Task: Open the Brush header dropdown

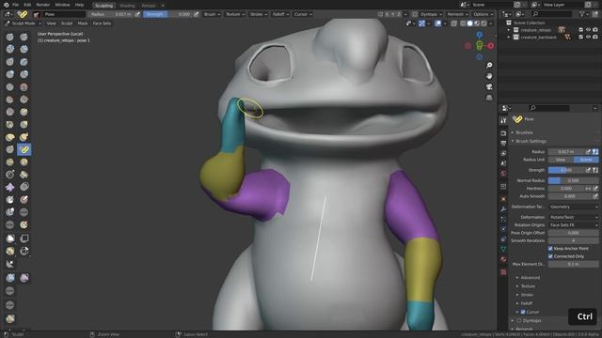Action: (212, 14)
